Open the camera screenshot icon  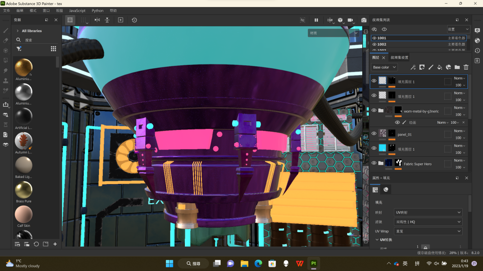(364, 20)
